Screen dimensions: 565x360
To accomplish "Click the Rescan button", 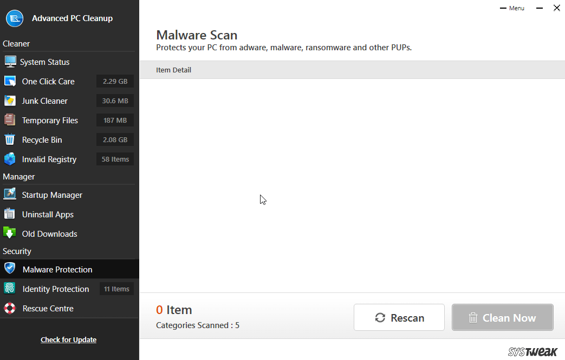I will coord(399,317).
